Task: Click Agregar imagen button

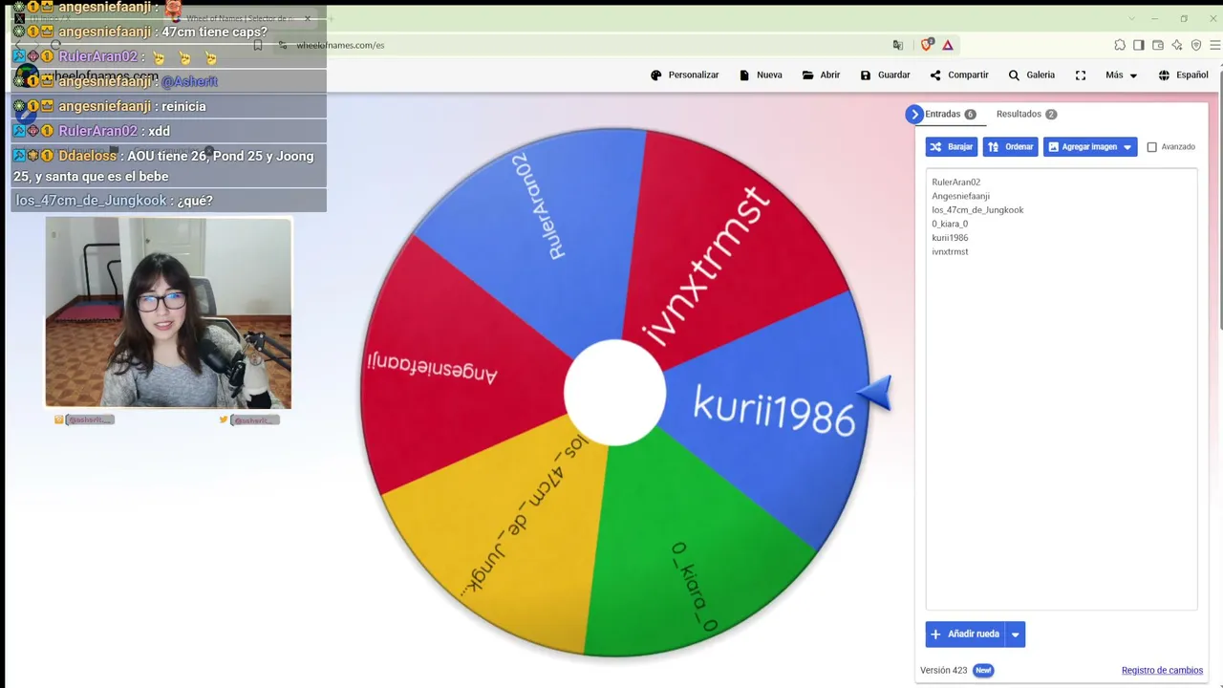Action: pos(1082,147)
